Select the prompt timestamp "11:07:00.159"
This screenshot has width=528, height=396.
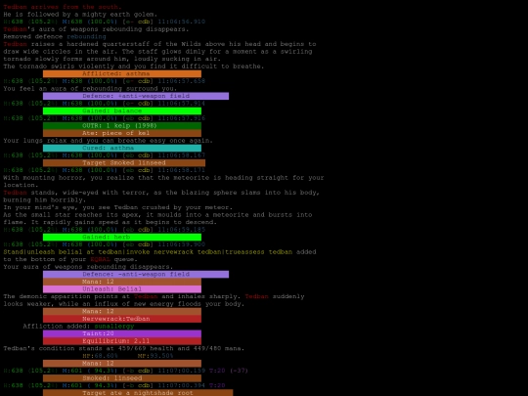tap(181, 371)
